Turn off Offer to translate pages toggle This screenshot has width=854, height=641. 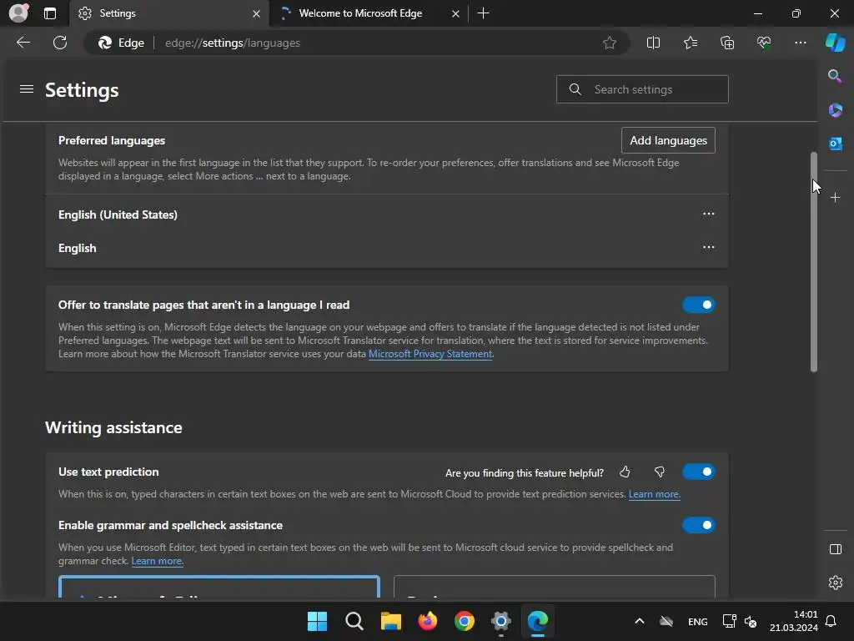[x=698, y=305]
